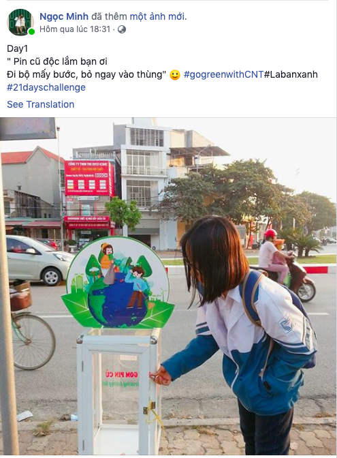Open the #21dayschallenge hashtag
Screen dimensions: 337x458
[x=46, y=87]
